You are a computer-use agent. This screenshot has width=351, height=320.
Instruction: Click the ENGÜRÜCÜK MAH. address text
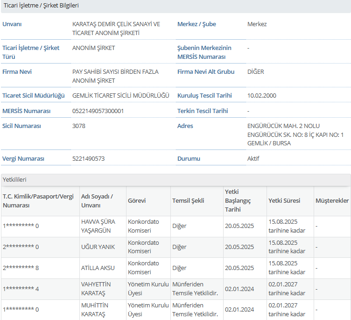tap(295, 135)
